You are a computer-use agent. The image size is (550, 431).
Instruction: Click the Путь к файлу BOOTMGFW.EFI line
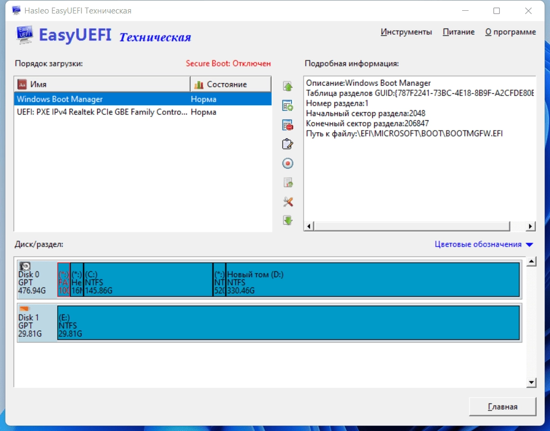pyautogui.click(x=404, y=134)
